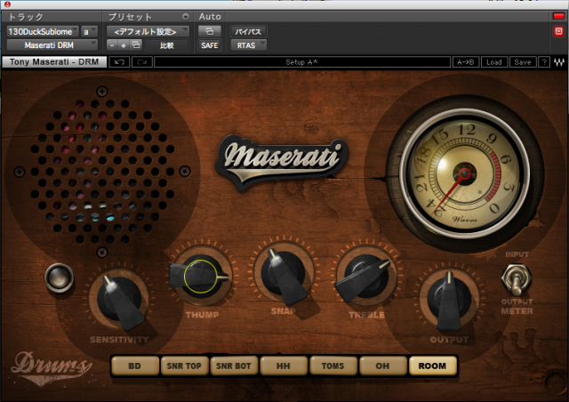This screenshot has width=569, height=402.
Task: Click the Treble knob
Action: 365,277
